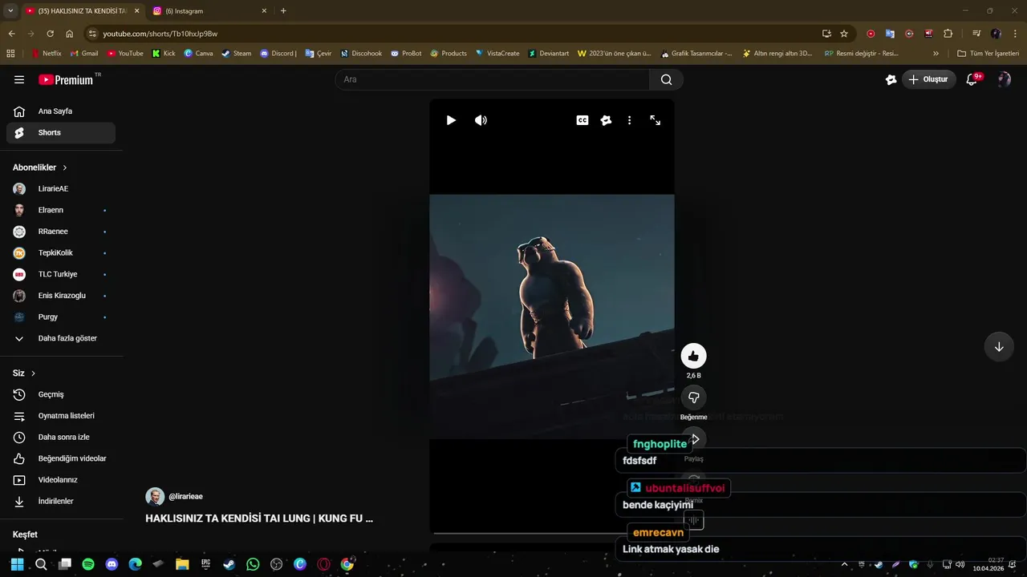Click the Oluştur create button
This screenshot has width=1027, height=577.
pos(929,79)
